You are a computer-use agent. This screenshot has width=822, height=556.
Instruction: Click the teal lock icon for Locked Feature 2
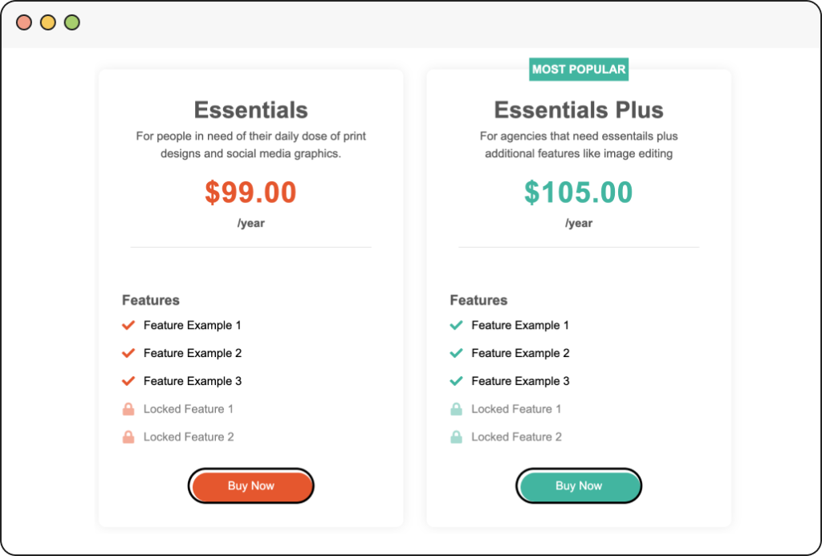[456, 437]
